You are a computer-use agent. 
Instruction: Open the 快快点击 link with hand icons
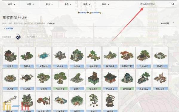point(83,12)
